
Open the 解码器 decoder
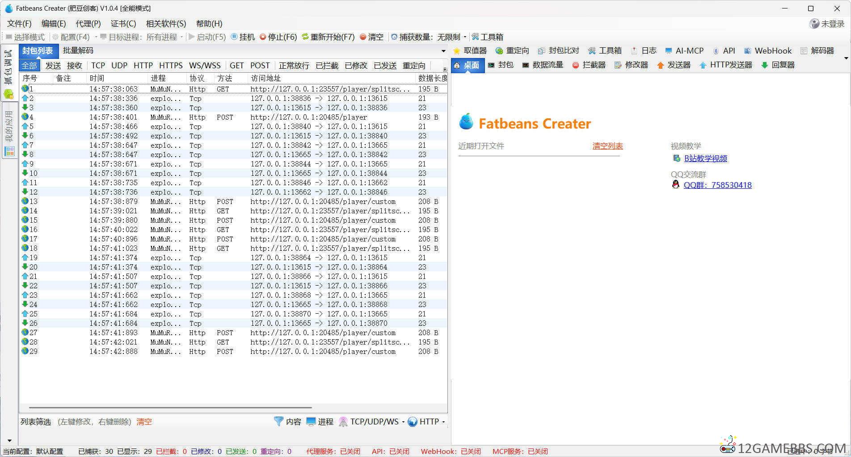pos(817,51)
